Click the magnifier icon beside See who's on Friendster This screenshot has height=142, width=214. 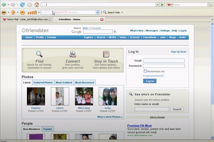coord(131,94)
